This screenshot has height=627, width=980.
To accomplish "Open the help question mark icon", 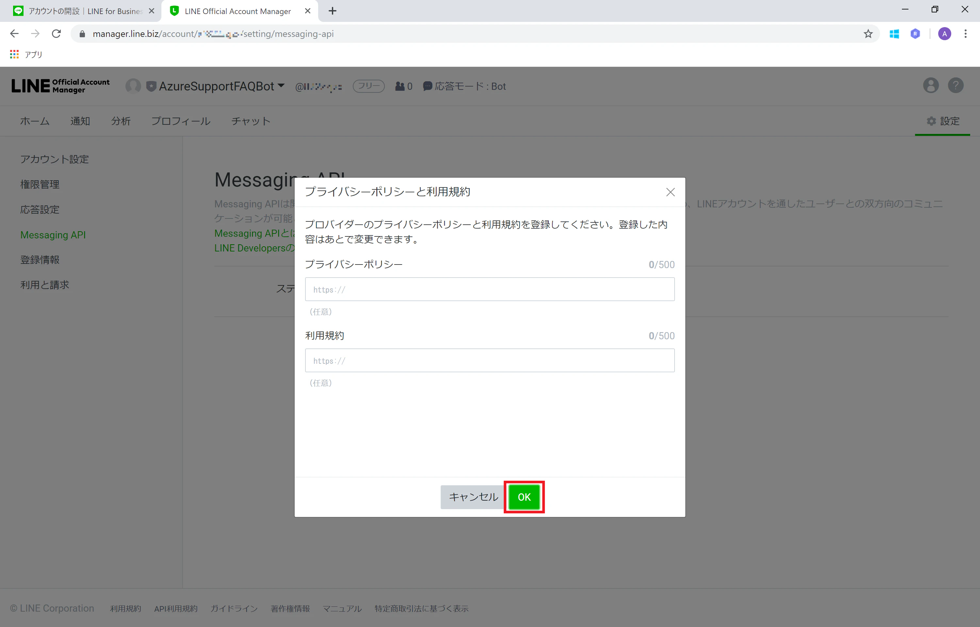I will [955, 86].
